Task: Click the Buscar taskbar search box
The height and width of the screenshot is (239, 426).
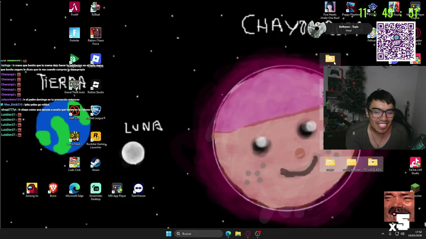Action: [x=199, y=234]
